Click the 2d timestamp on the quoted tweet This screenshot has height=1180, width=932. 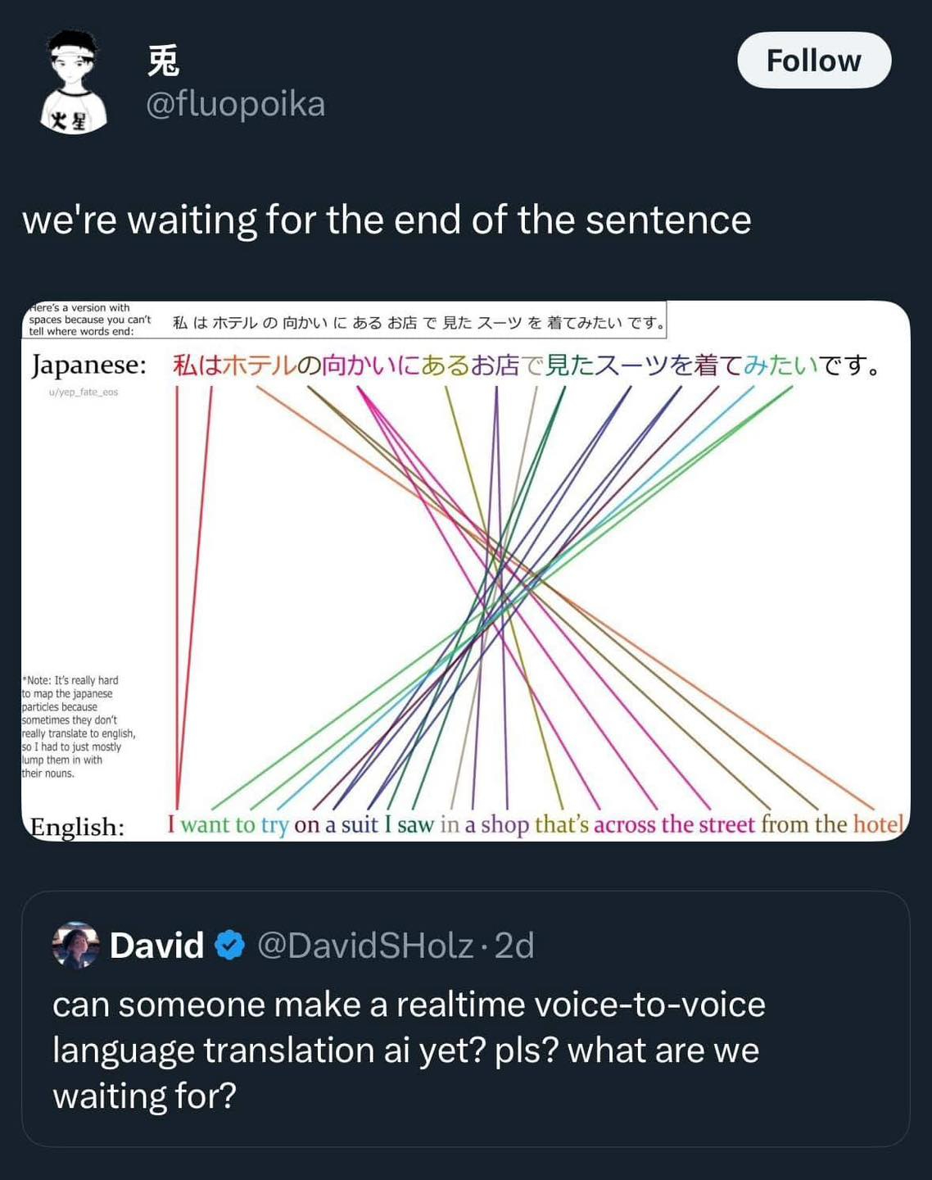pos(514,946)
